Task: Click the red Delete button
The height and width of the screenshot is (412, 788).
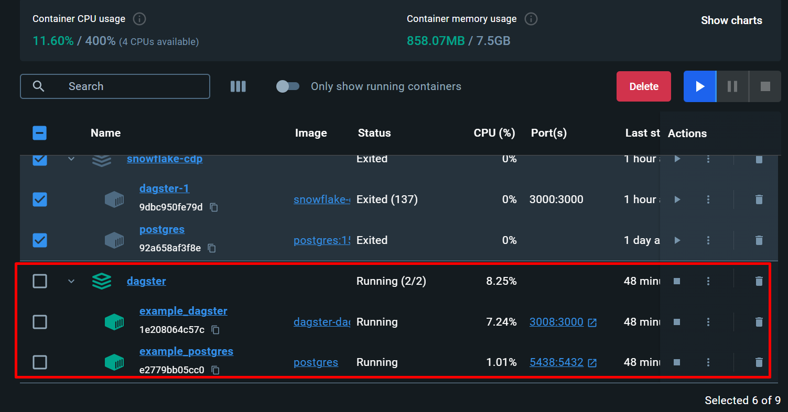Action: [643, 86]
